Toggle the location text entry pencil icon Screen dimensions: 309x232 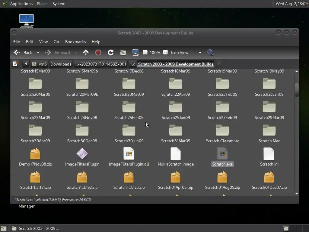(15, 64)
